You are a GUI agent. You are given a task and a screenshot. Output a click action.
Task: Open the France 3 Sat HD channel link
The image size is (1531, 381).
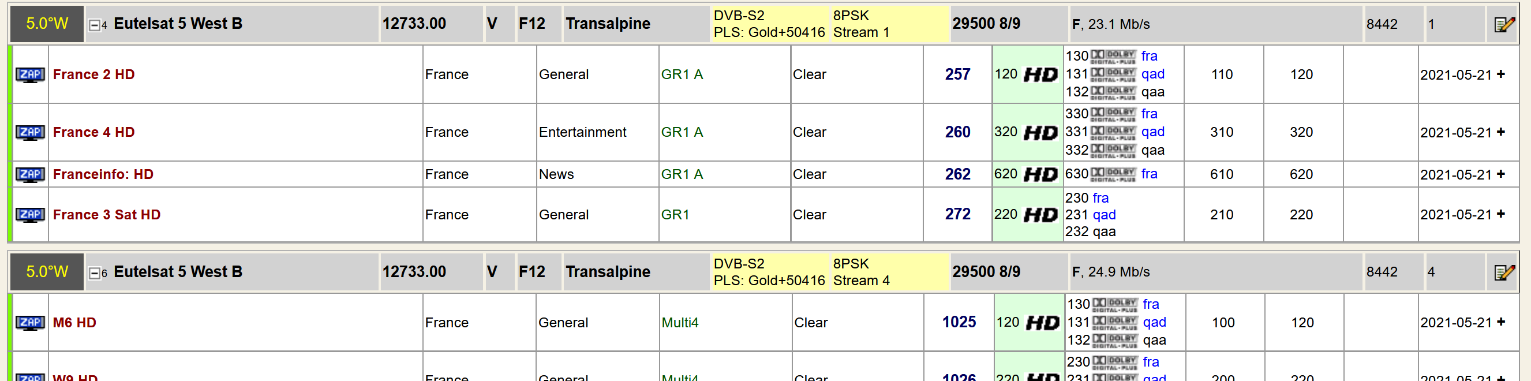[107, 215]
